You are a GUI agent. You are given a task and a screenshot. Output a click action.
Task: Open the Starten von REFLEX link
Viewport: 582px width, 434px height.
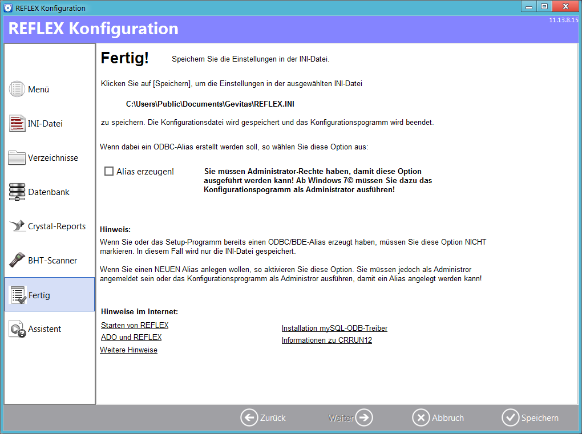[x=135, y=325]
